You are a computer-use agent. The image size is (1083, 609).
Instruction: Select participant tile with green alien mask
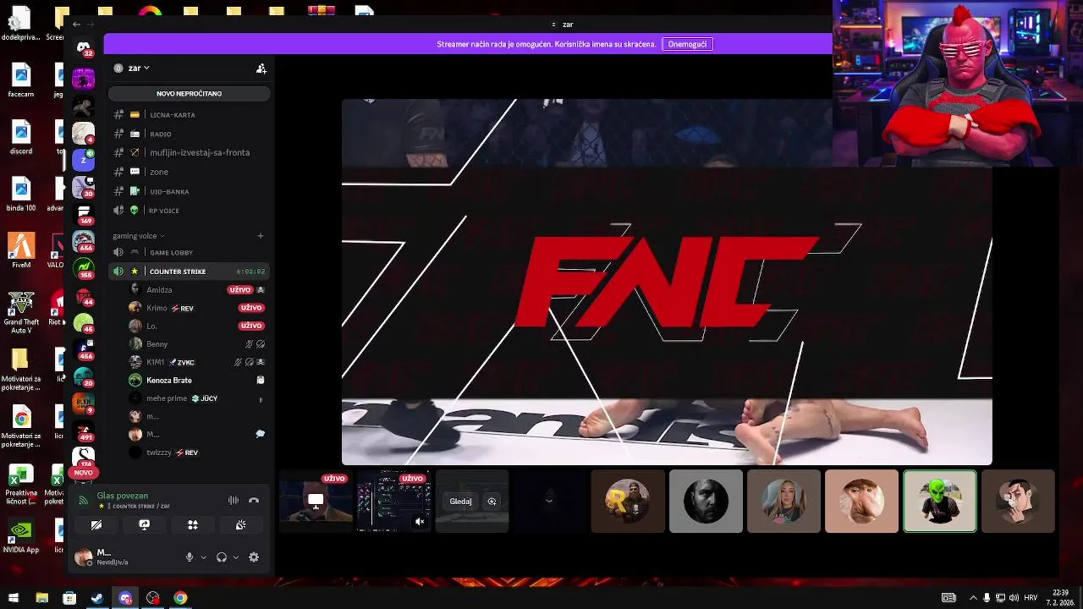click(939, 502)
